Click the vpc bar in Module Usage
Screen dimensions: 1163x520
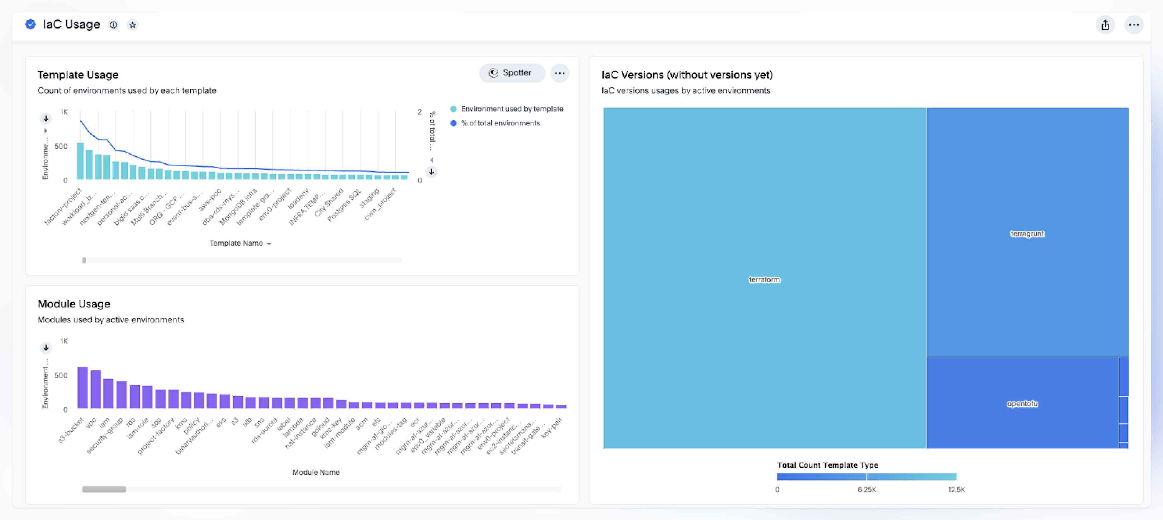(96, 389)
